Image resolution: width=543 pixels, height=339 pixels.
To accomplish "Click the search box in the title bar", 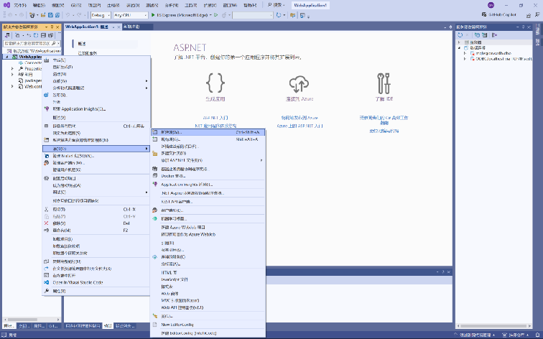I will click(x=277, y=5).
